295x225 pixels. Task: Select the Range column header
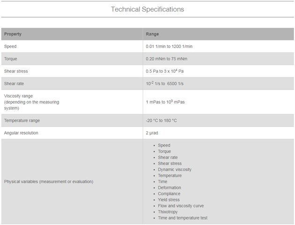coord(152,34)
